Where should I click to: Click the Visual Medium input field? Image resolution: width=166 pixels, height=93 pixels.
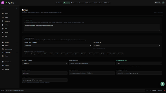tap(45, 73)
